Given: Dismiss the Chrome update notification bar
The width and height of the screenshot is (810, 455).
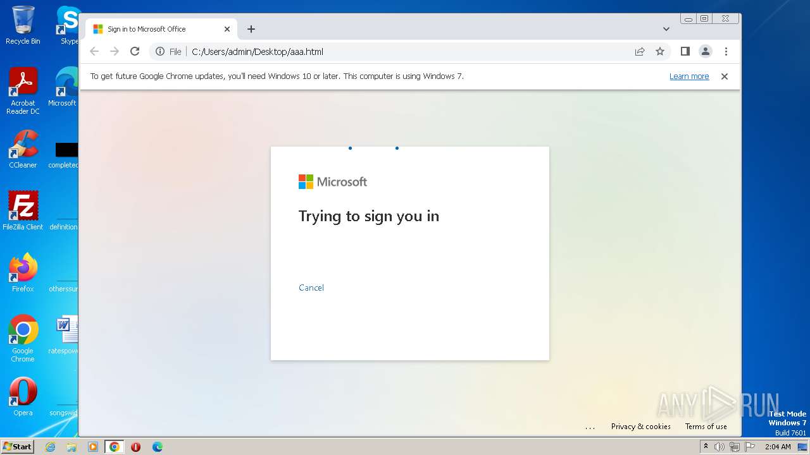Looking at the screenshot, I should 725,76.
